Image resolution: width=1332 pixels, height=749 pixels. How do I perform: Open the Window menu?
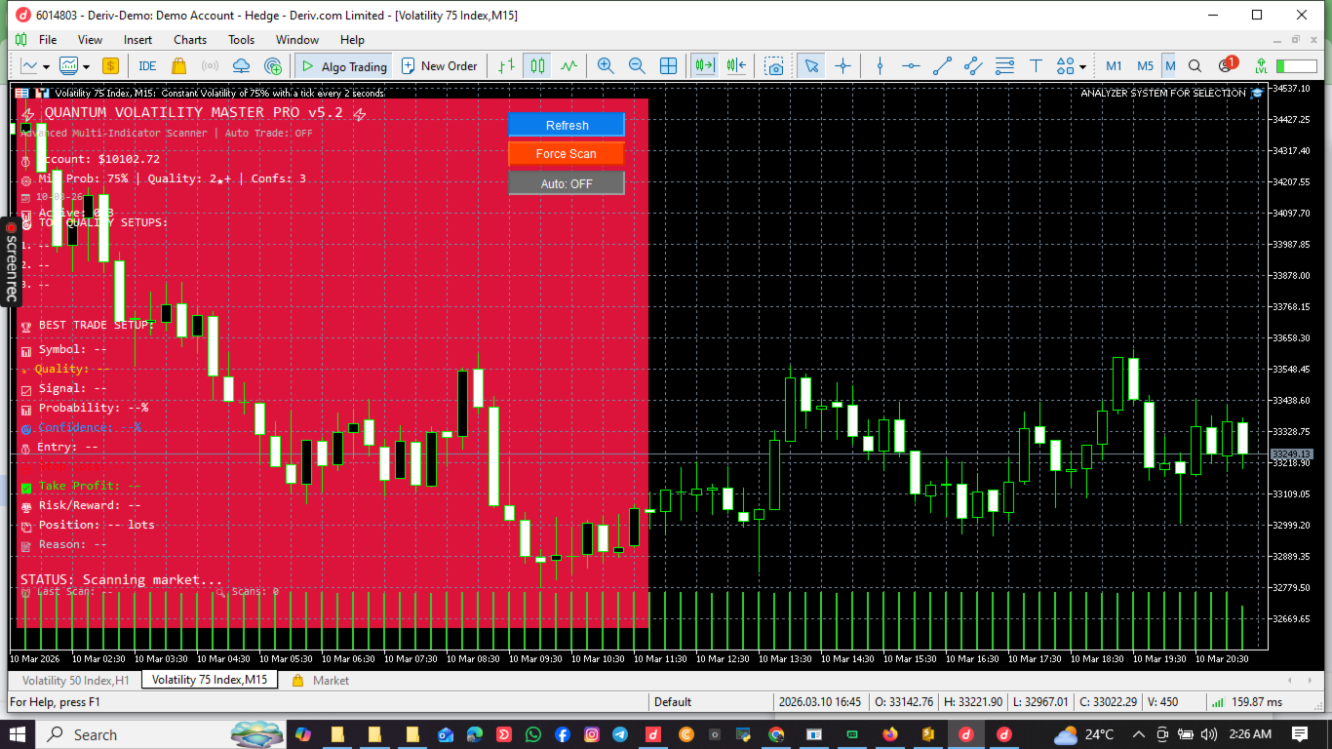pyautogui.click(x=297, y=40)
